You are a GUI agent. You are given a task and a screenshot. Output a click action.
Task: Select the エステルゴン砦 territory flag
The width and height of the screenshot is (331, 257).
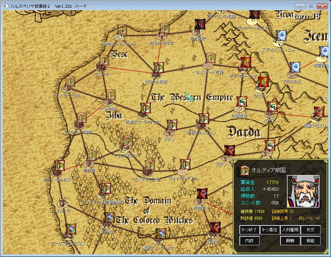coord(150,165)
